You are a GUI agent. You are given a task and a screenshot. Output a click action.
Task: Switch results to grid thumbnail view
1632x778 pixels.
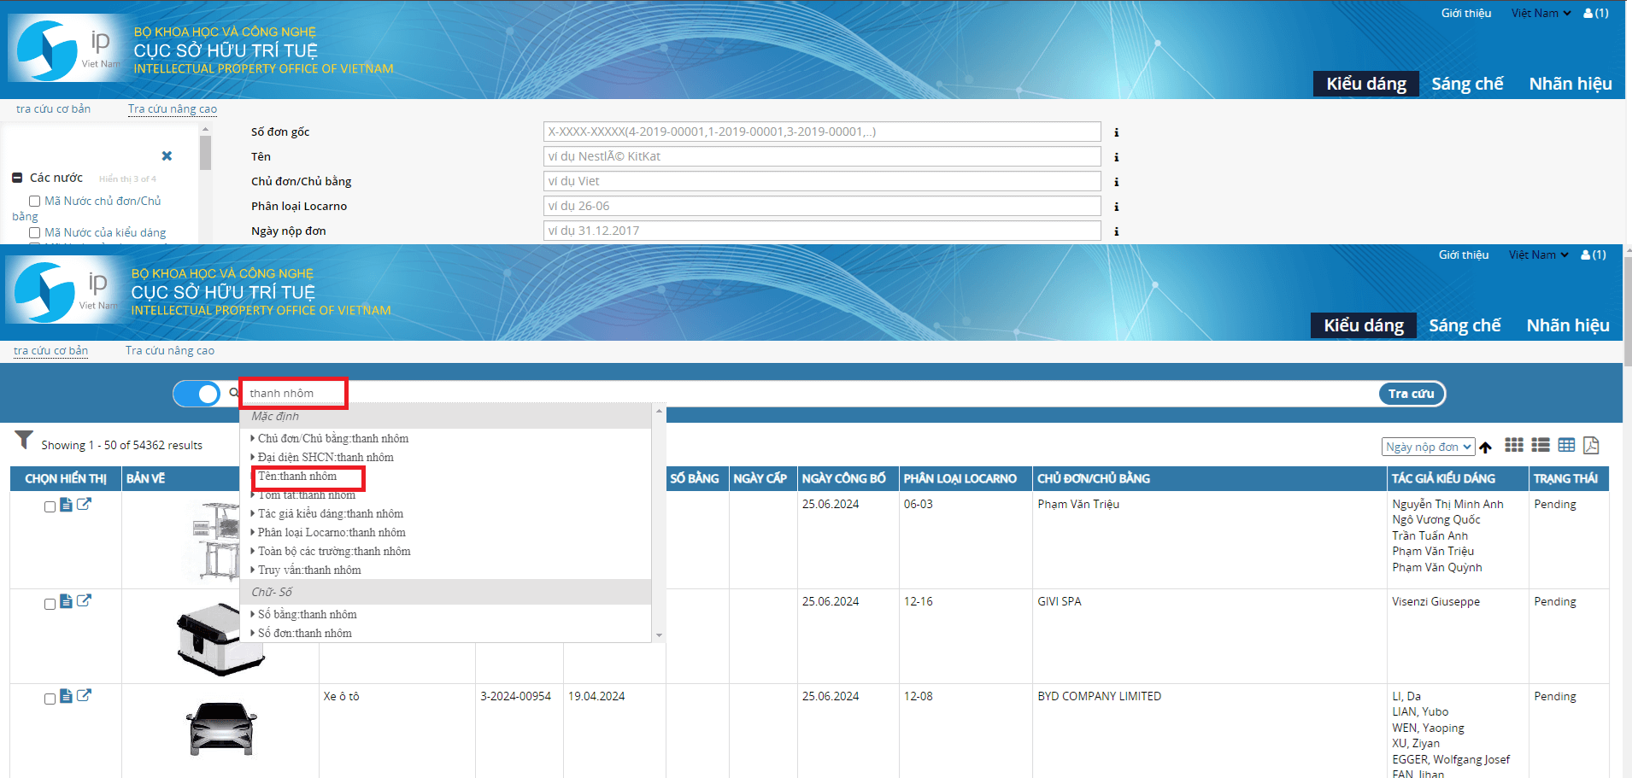point(1514,445)
